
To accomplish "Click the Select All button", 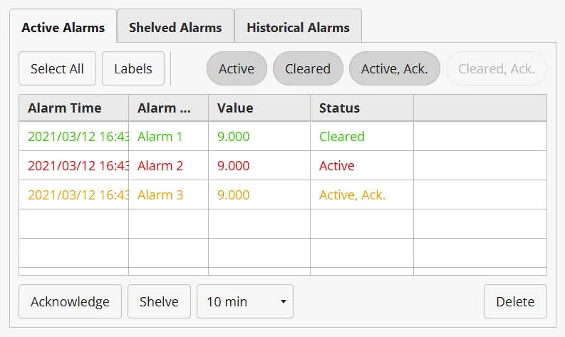I will coord(57,68).
